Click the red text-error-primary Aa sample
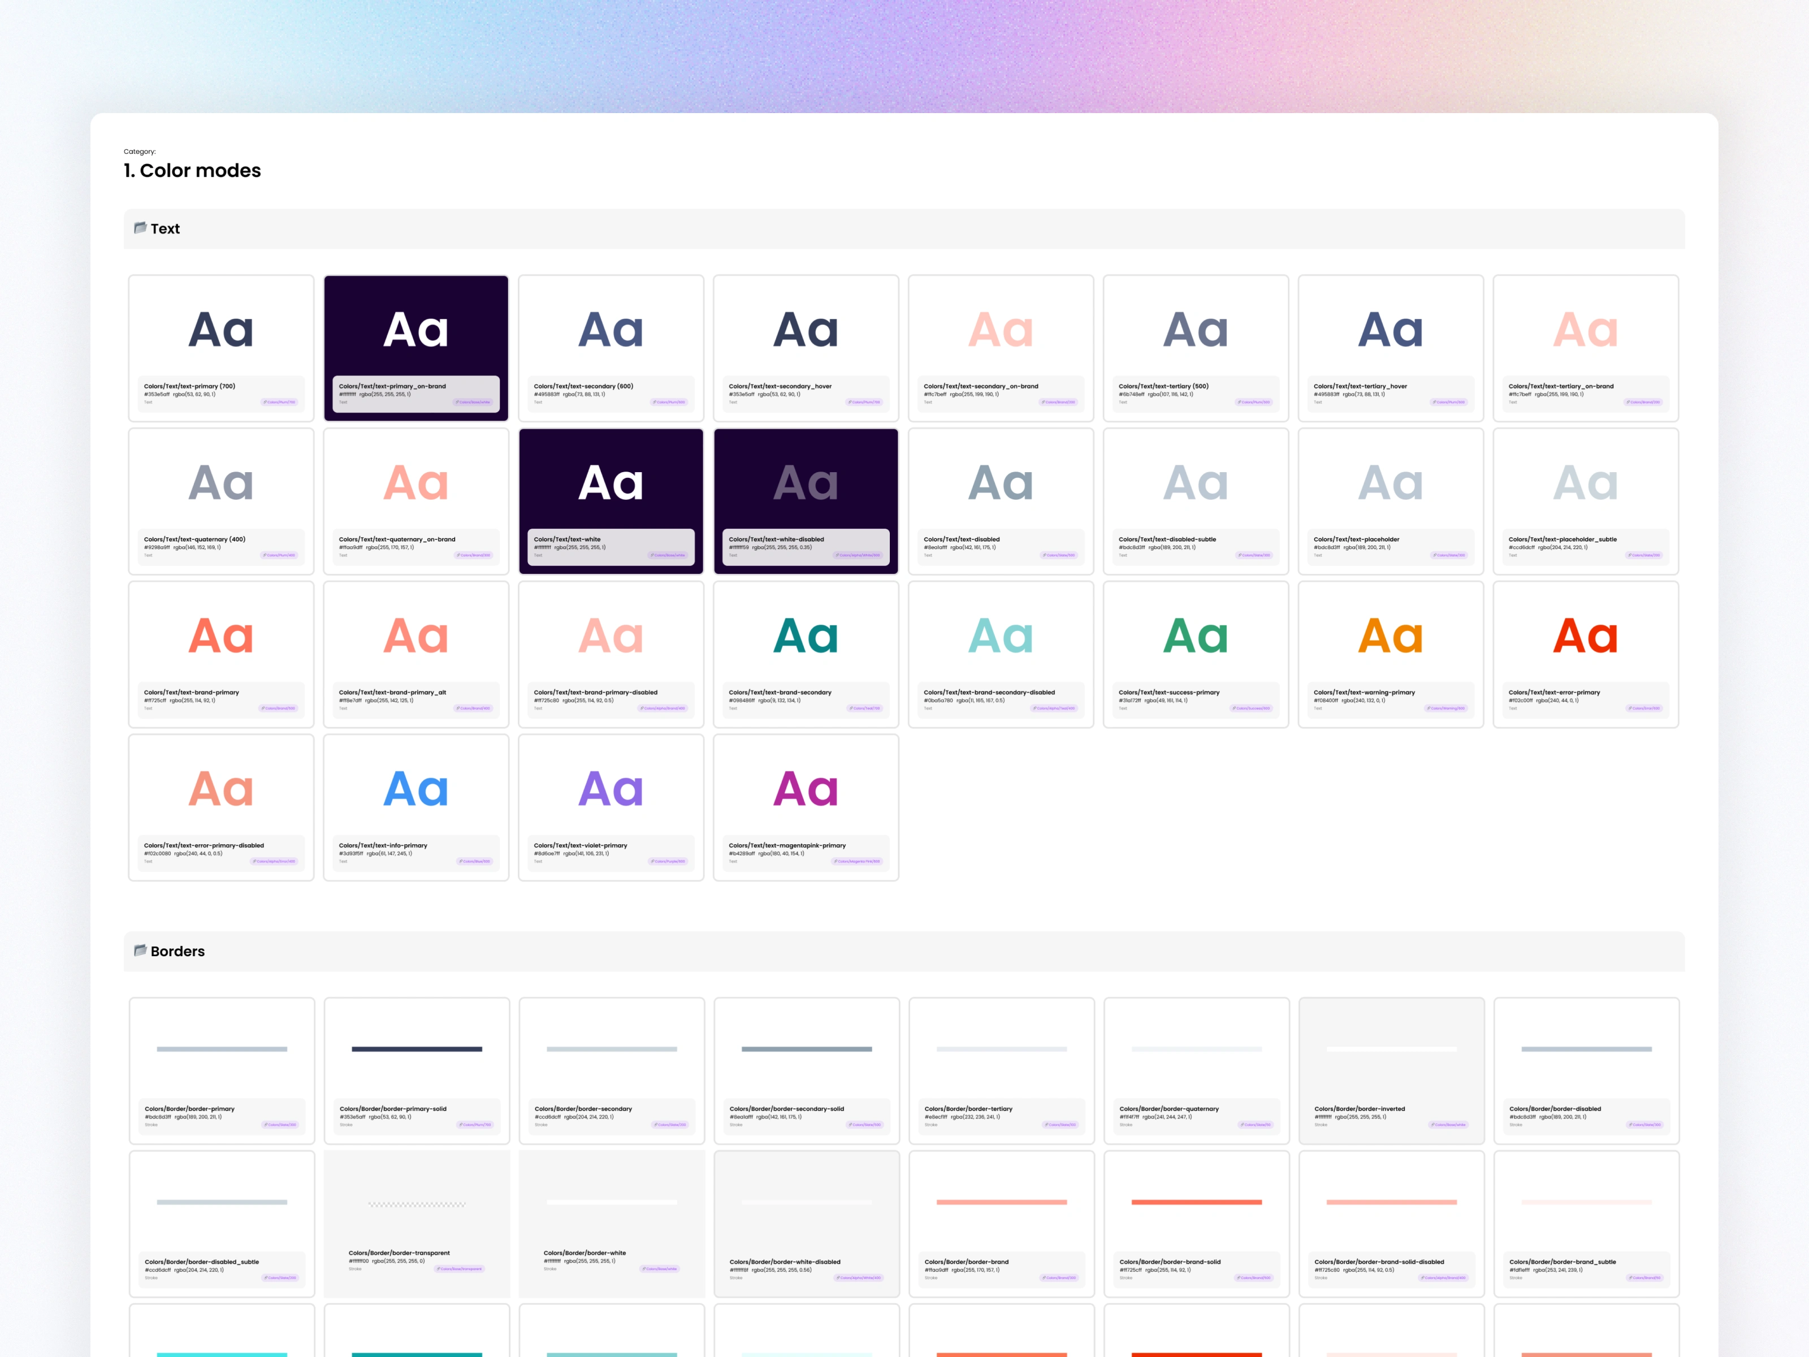This screenshot has height=1357, width=1809. pyautogui.click(x=1585, y=636)
